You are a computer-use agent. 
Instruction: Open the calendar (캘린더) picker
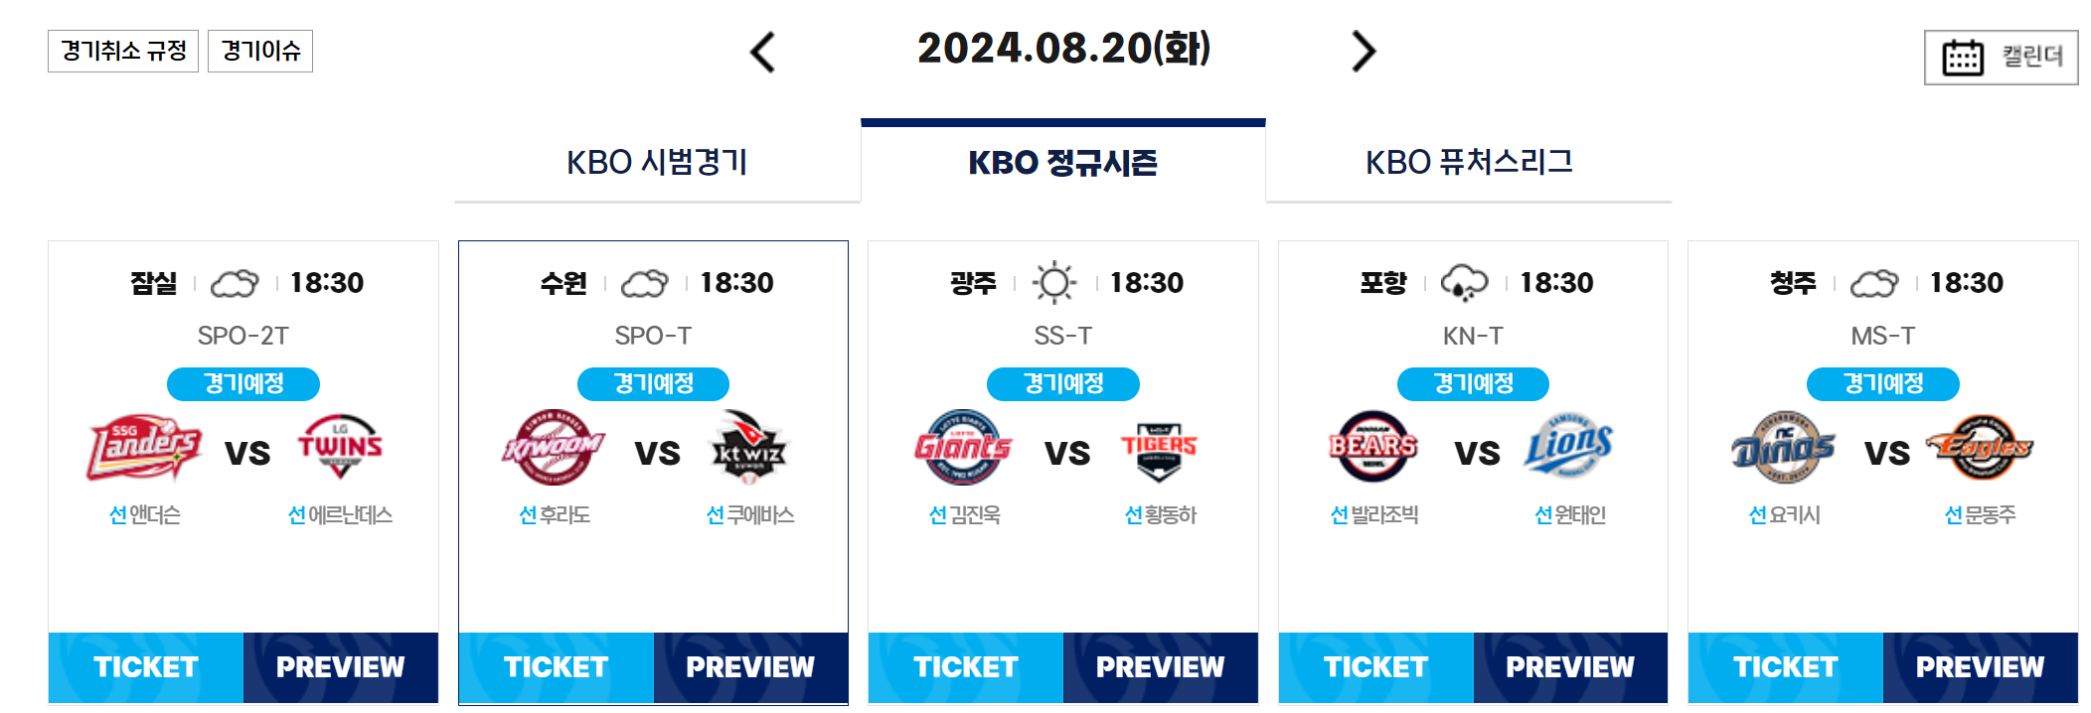tap(2001, 58)
